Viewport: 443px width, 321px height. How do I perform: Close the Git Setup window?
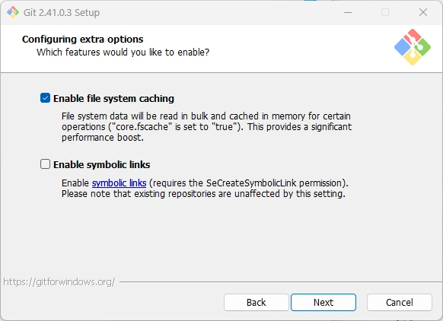423,12
